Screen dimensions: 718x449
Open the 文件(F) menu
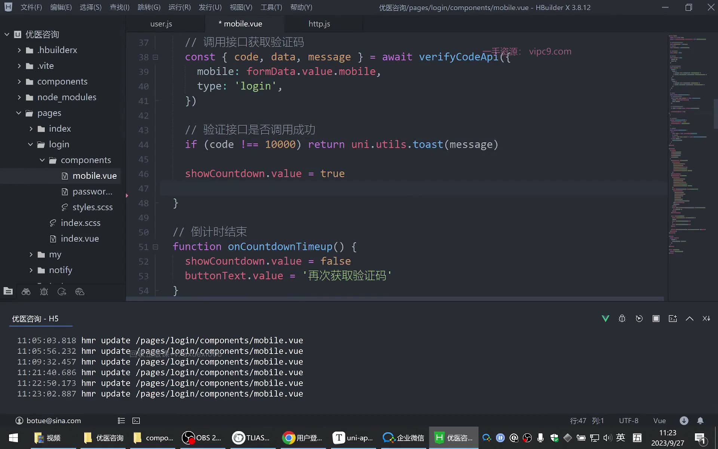pyautogui.click(x=31, y=7)
